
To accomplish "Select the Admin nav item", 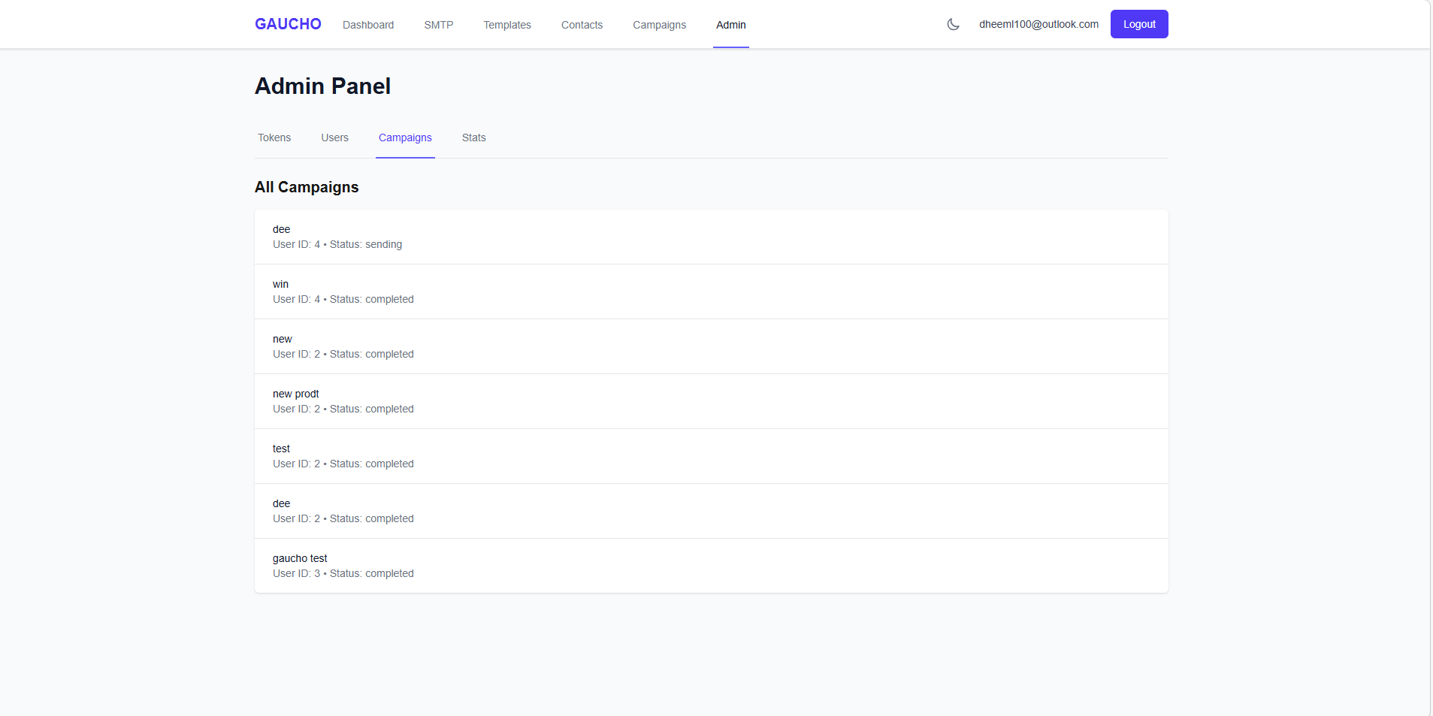I will point(731,24).
